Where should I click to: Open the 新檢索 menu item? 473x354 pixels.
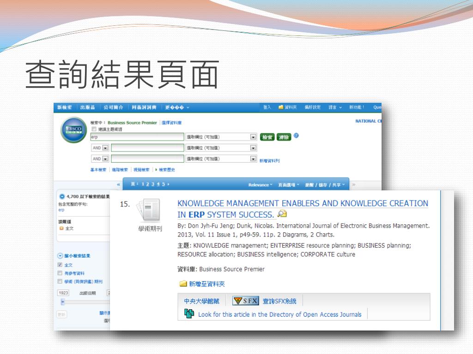point(65,107)
